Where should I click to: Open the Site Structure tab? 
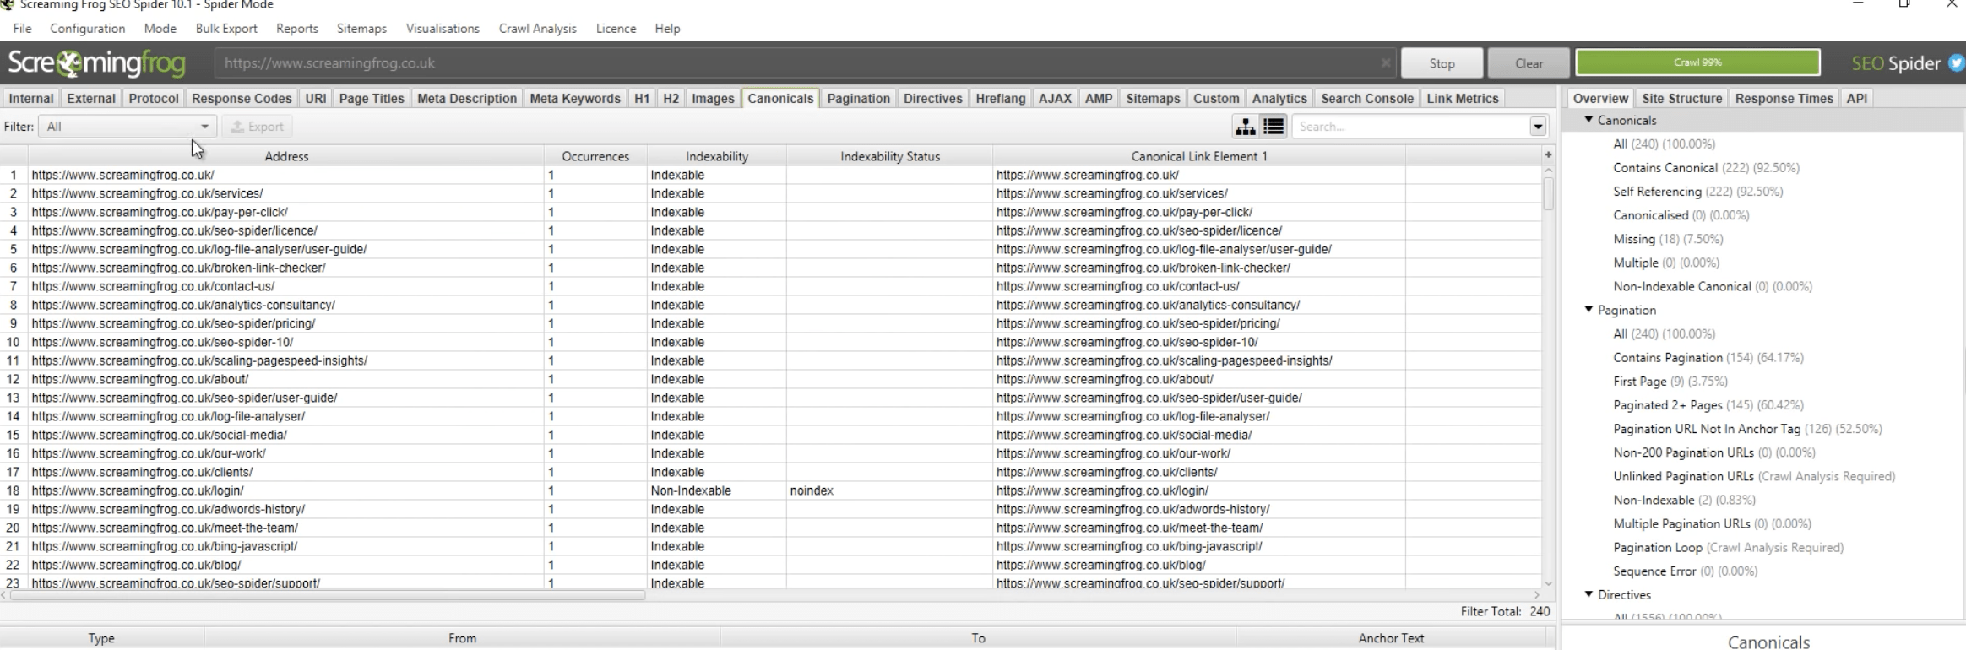[1682, 98]
